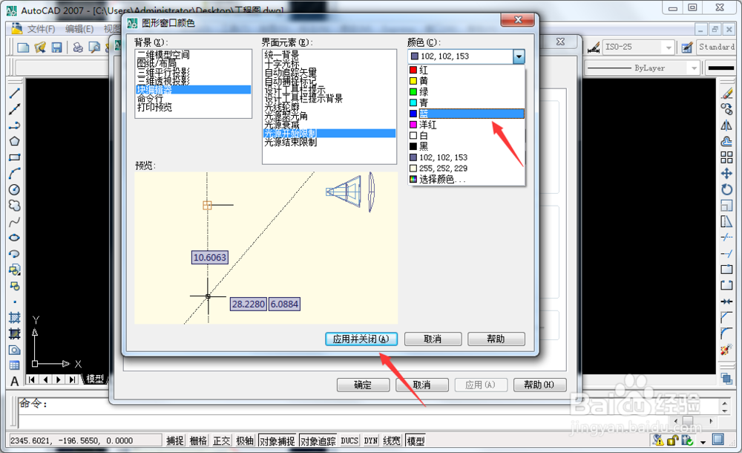Click 应用并关闭(A) button
The image size is (742, 453).
[x=361, y=339]
